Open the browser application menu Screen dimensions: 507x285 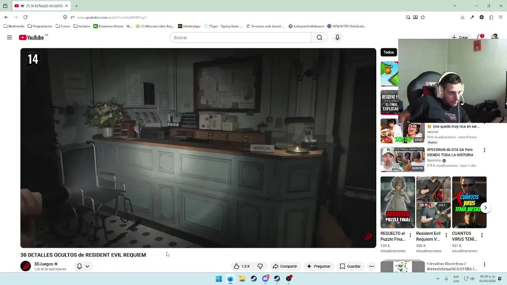(501, 17)
